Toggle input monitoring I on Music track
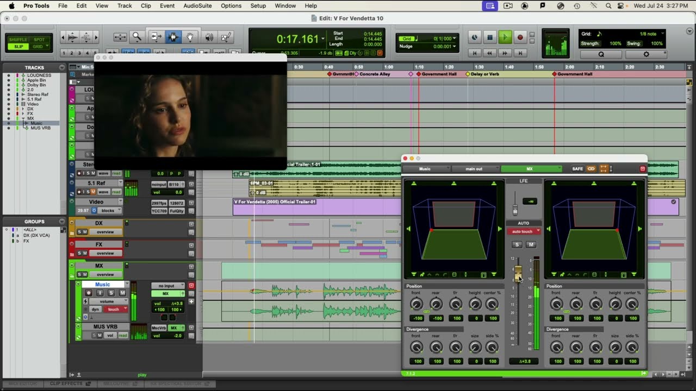Viewport: 696px width, 391px height. [x=100, y=293]
